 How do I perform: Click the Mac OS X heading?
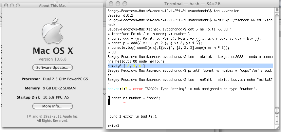53,51
